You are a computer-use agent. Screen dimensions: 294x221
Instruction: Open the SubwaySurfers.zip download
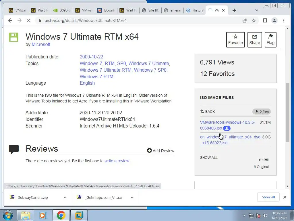tap(33, 197)
